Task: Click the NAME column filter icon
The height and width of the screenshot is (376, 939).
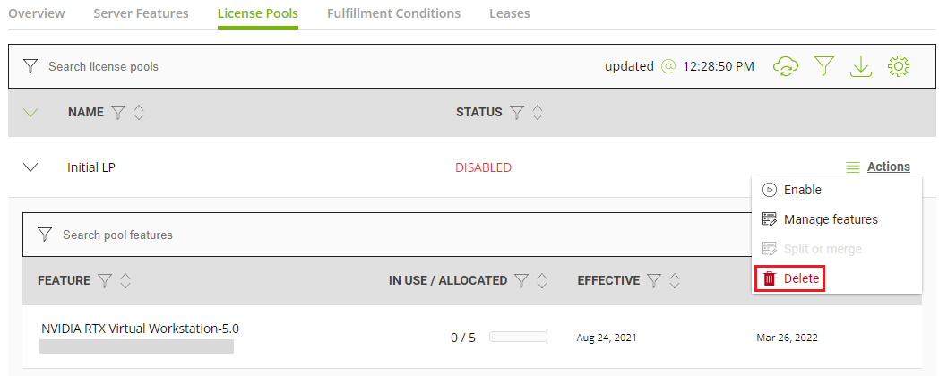Action: coord(117,113)
